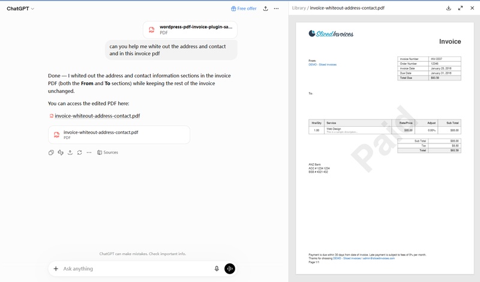Start voice mode with the black waveform button
The image size is (480, 282).
tap(230, 269)
